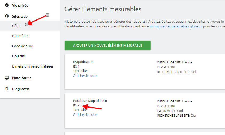Viewport: 225px width, 135px height.
Task: Select the Mapado.com site name
Action: tap(83, 62)
